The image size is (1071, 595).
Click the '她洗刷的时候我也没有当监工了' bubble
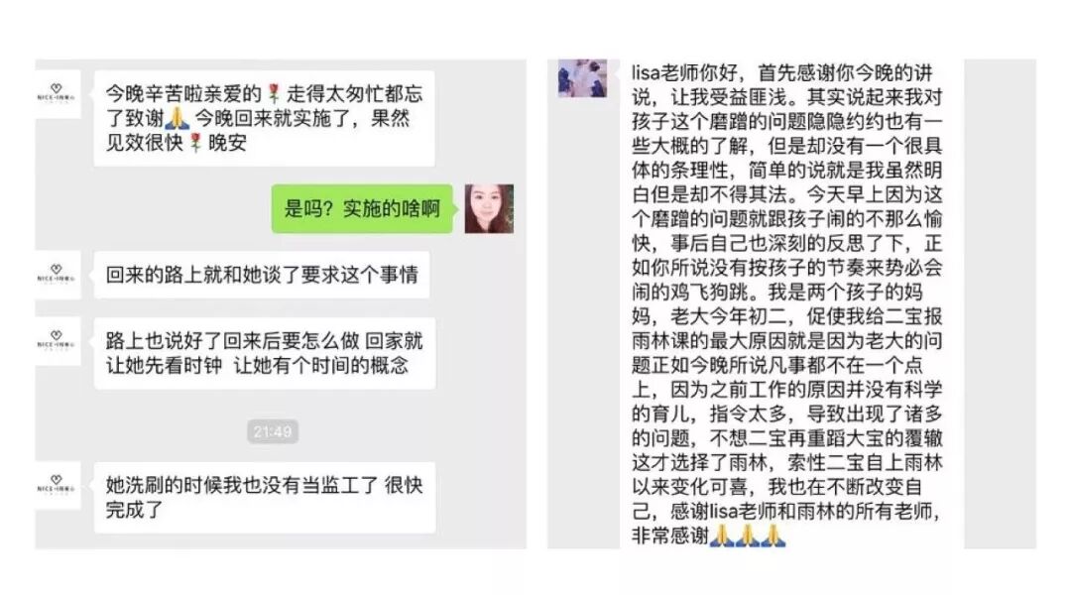[265, 497]
